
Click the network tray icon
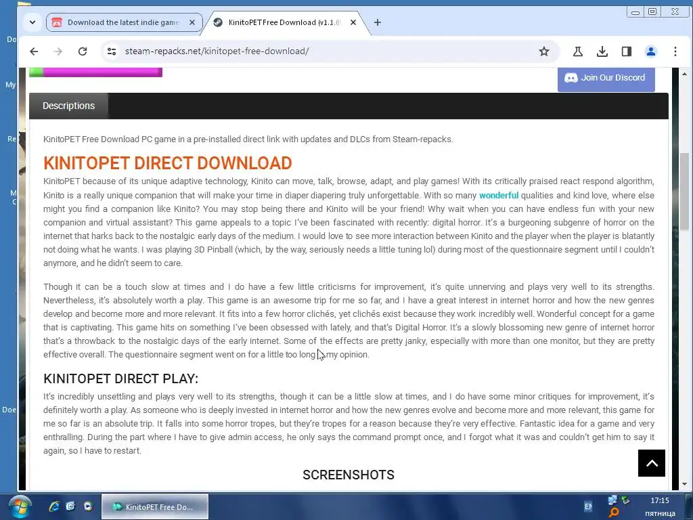(x=612, y=500)
